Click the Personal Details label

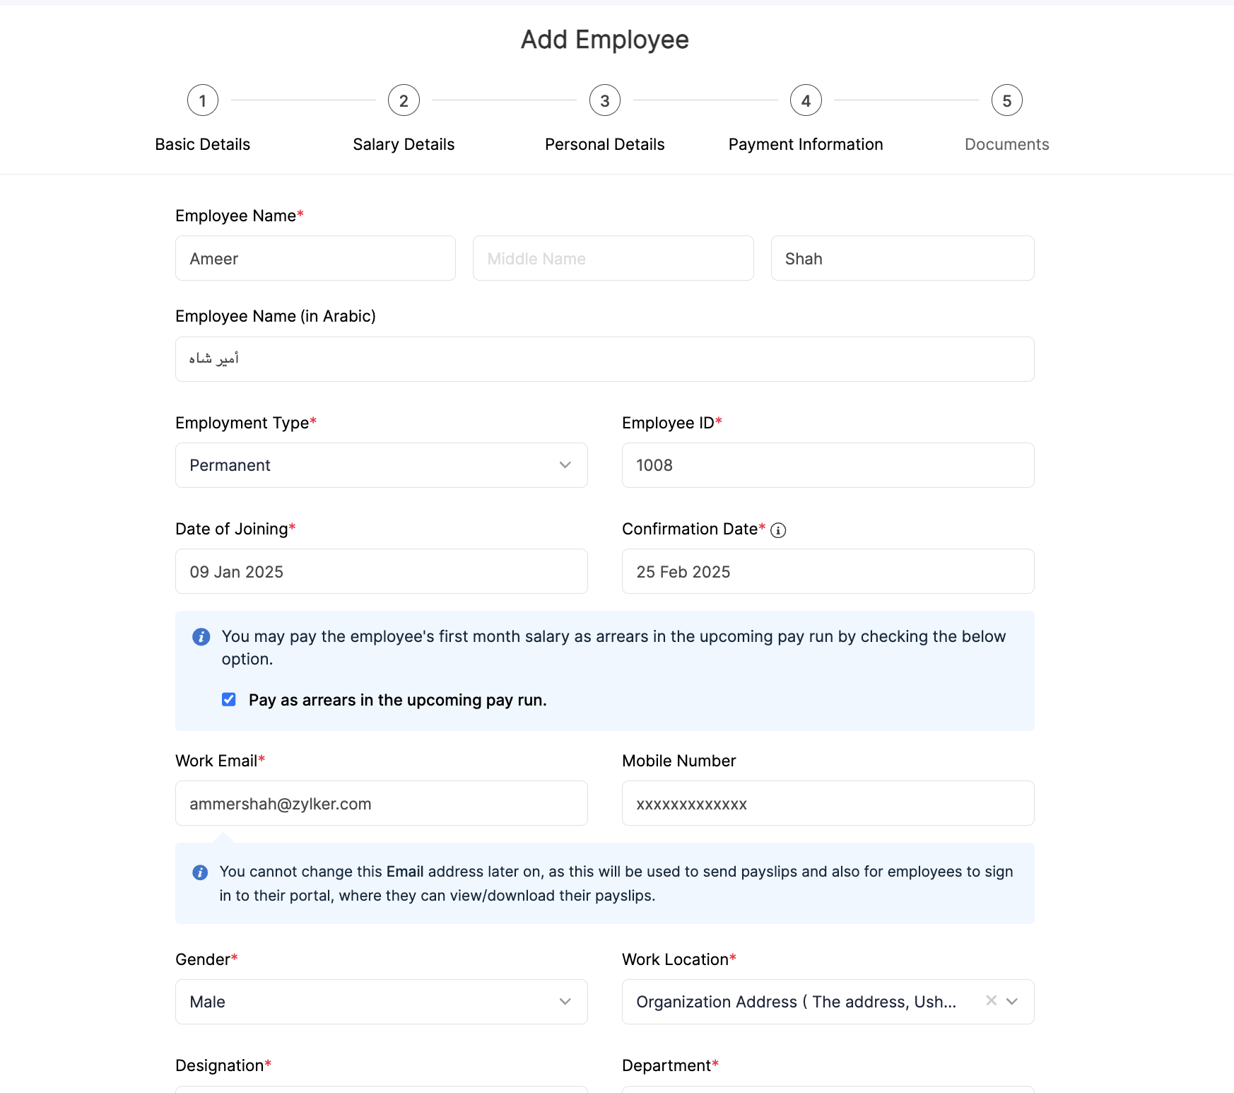(604, 144)
